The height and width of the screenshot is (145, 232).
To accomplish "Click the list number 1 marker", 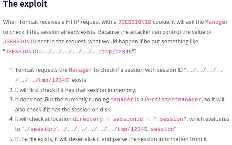I will [x=11, y=70].
